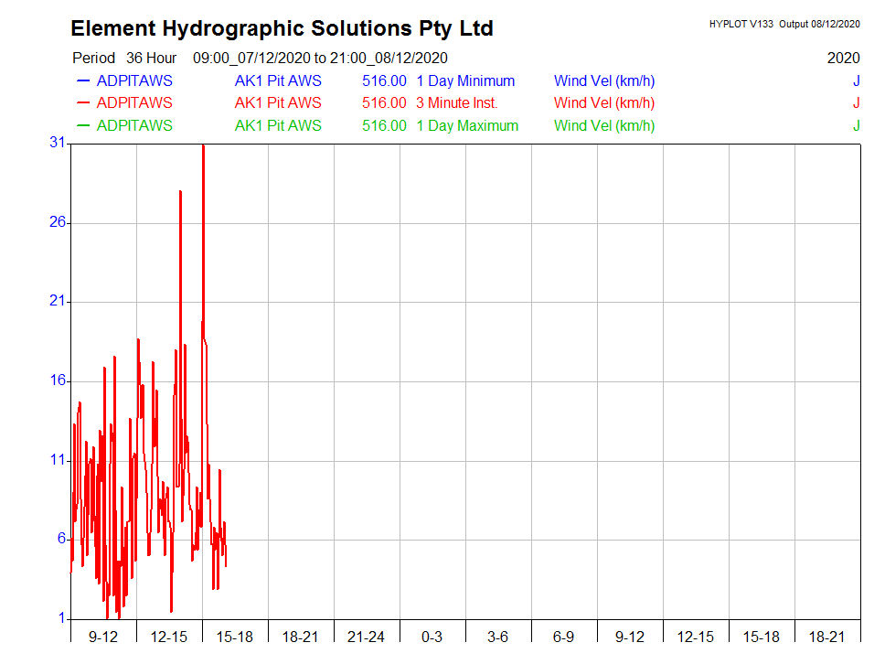Click the red Wind Vel (km/h) unit label
This screenshot has height=664, width=885.
[604, 102]
